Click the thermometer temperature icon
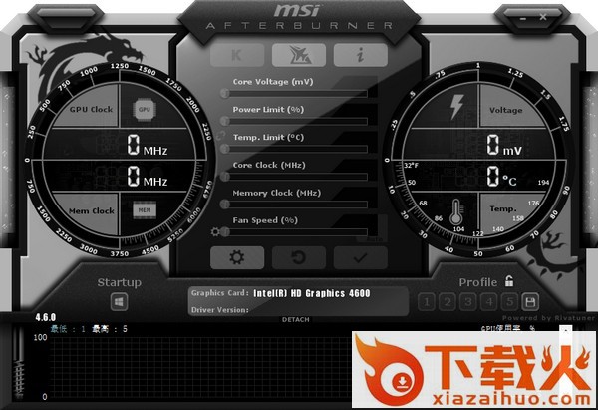The height and width of the screenshot is (410, 598). 456,212
